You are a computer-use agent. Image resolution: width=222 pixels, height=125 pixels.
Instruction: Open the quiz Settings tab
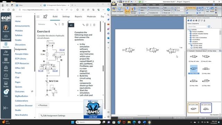tap(66, 16)
